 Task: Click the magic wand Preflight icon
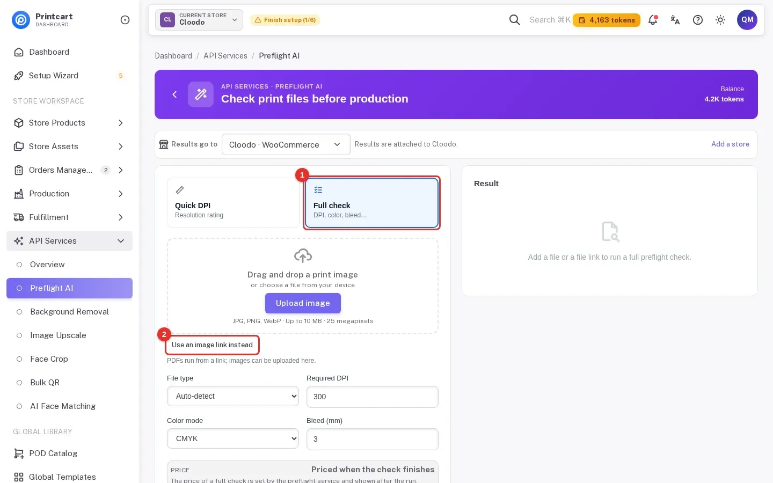pos(201,94)
